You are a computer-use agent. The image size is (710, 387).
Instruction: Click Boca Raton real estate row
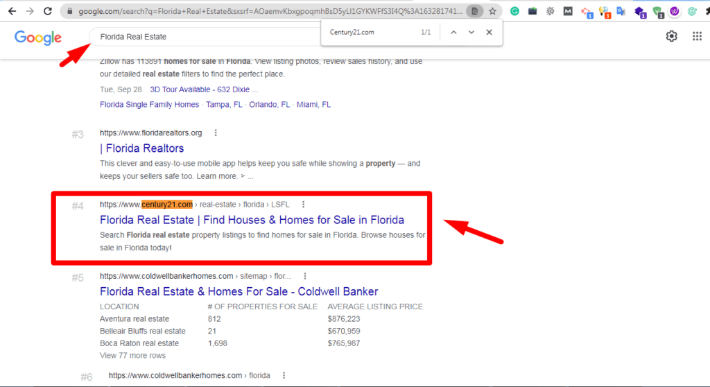(x=139, y=343)
